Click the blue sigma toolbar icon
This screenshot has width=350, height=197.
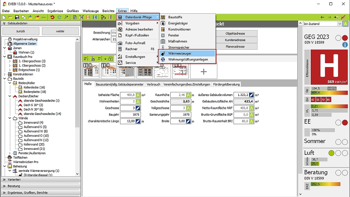(x=94, y=17)
